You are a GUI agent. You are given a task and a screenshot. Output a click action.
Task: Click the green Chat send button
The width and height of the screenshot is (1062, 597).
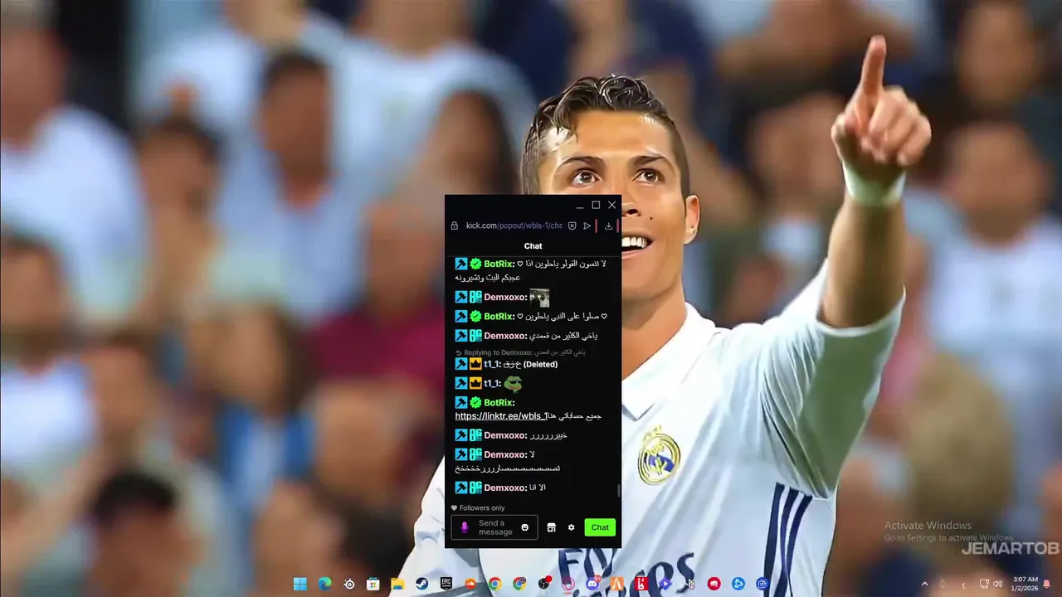600,527
